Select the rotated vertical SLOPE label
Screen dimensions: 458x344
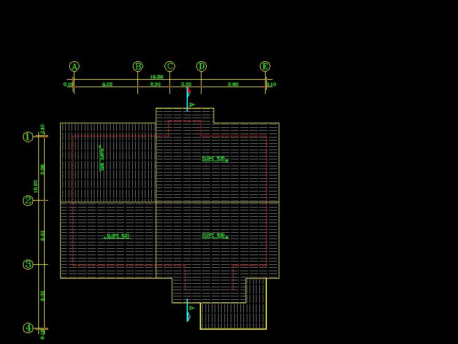pyautogui.click(x=102, y=158)
